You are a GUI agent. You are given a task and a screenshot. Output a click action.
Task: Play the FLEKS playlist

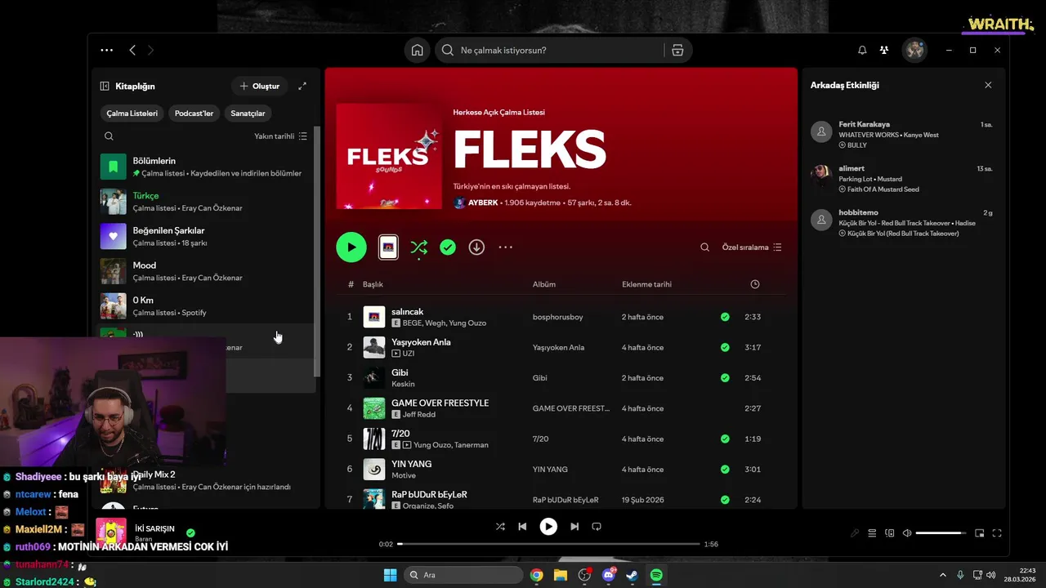(x=351, y=247)
